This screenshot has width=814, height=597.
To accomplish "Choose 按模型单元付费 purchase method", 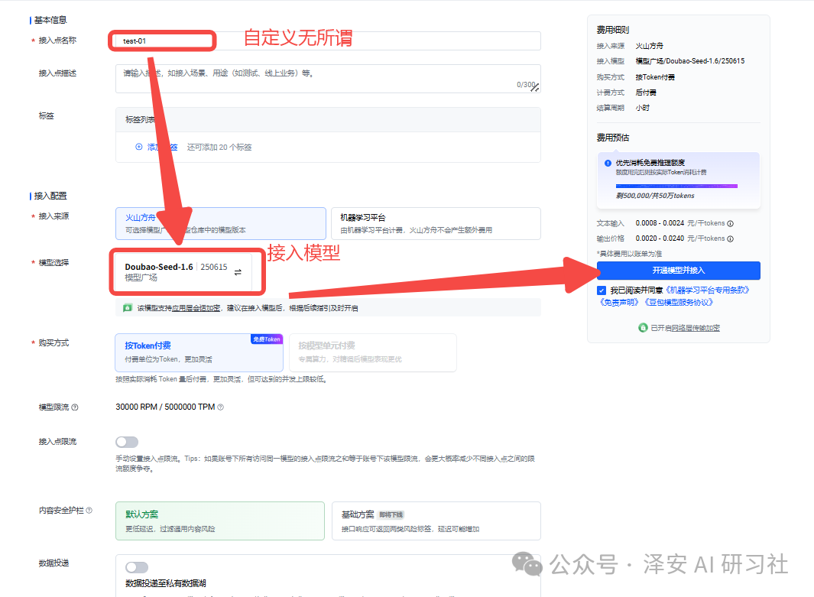I will [373, 352].
